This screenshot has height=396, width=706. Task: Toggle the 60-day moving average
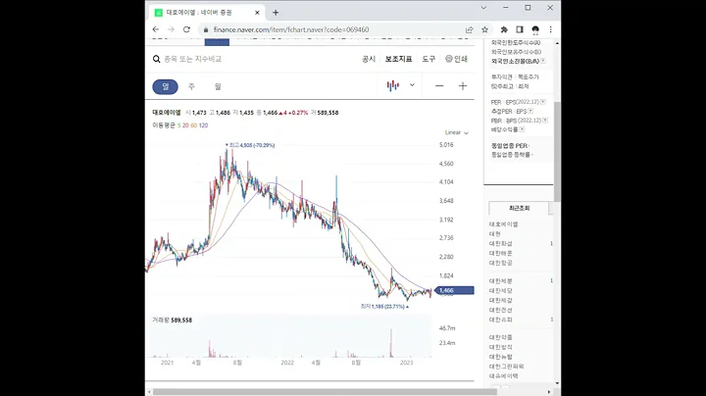pos(193,125)
